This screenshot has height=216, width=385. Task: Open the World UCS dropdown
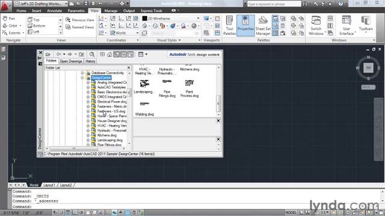(x=125, y=32)
